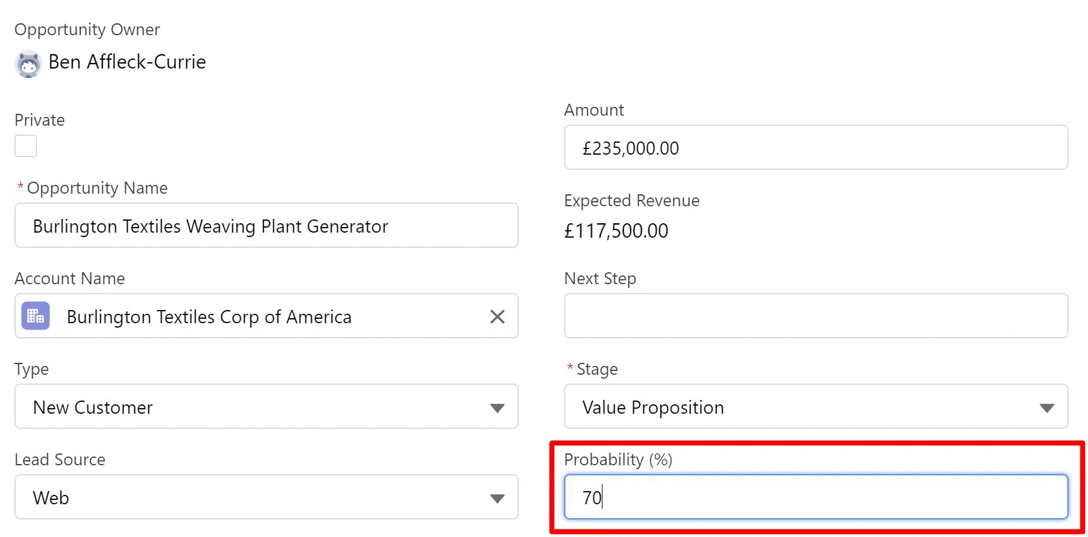The image size is (1088, 537).
Task: Click the Probability (%) label
Action: (618, 460)
